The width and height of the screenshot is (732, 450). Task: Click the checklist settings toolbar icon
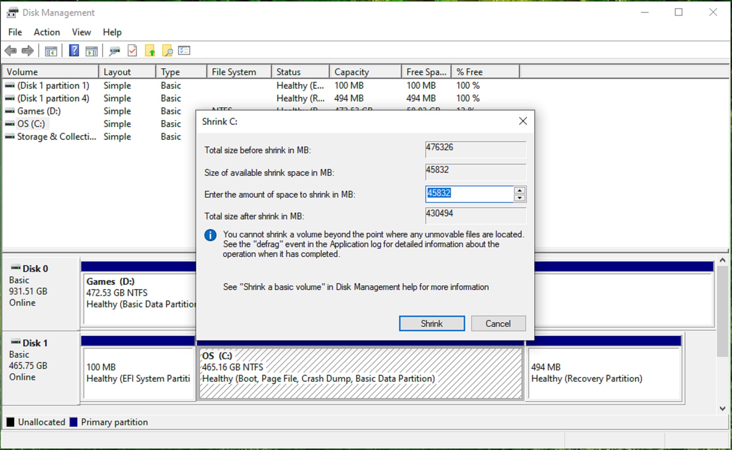[x=184, y=50]
